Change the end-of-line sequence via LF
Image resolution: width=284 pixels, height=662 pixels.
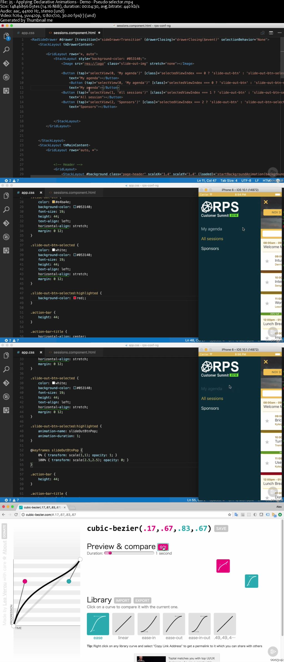pos(257,181)
